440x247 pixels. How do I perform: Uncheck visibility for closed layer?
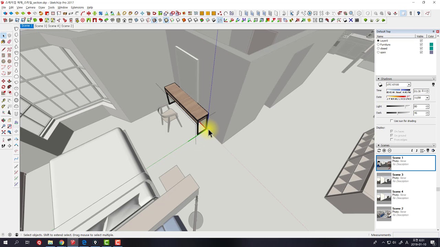(421, 48)
